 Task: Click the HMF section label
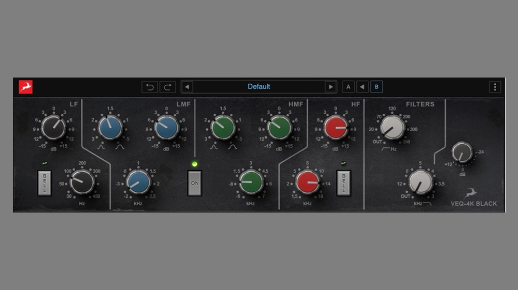pos(296,104)
